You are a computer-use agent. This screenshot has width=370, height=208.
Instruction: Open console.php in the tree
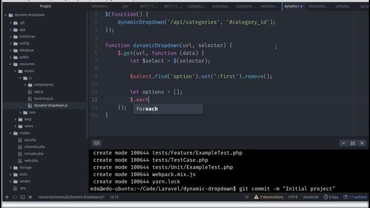tap(34, 154)
